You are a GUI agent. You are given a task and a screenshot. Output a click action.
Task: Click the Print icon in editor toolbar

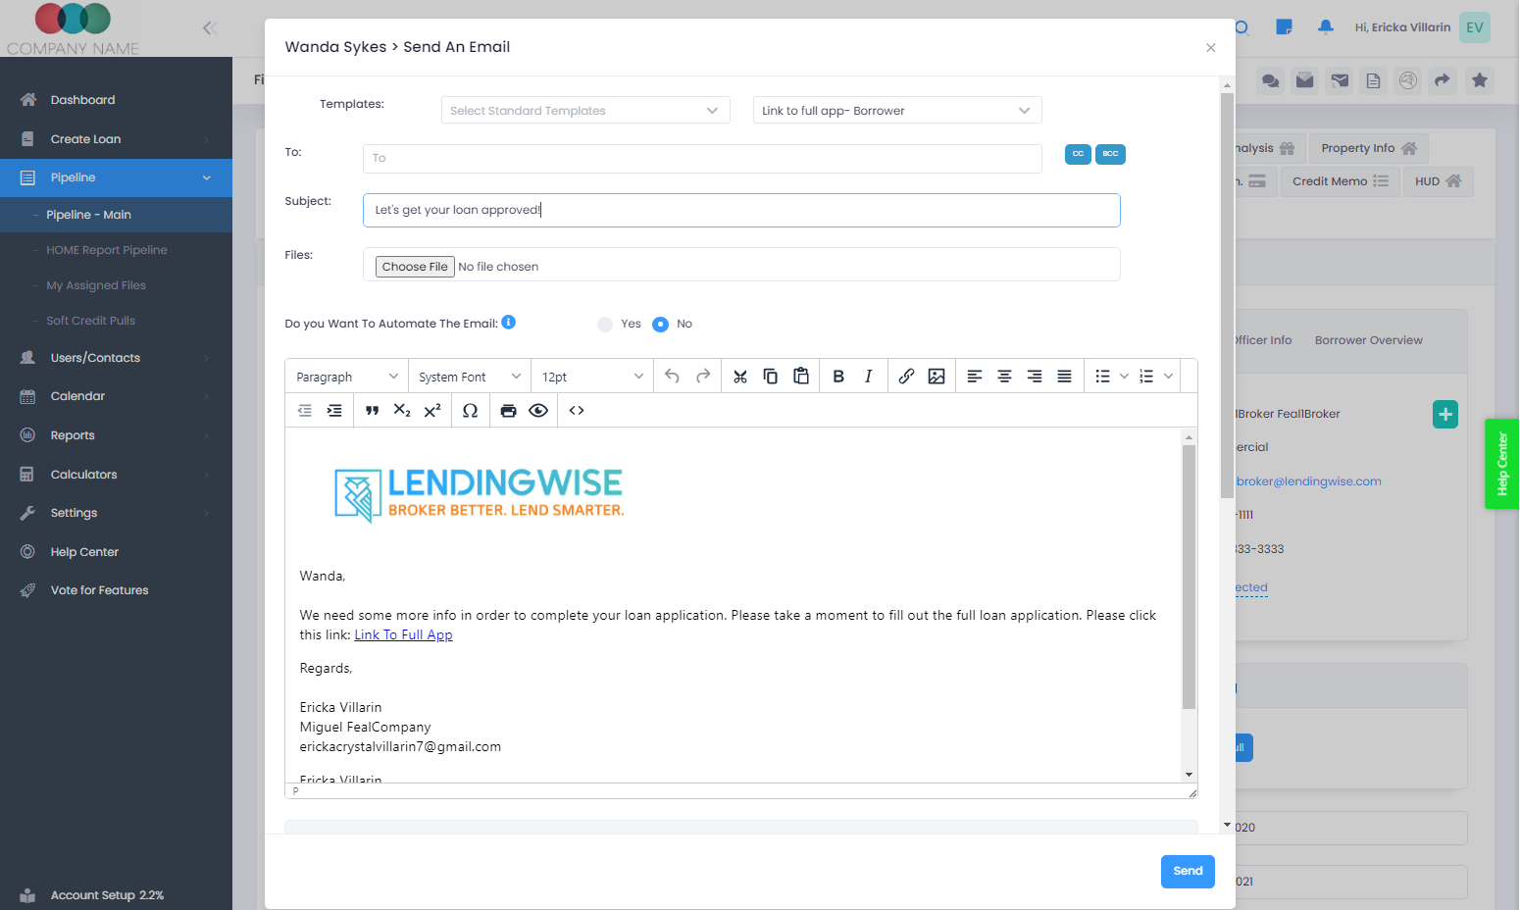508,411
